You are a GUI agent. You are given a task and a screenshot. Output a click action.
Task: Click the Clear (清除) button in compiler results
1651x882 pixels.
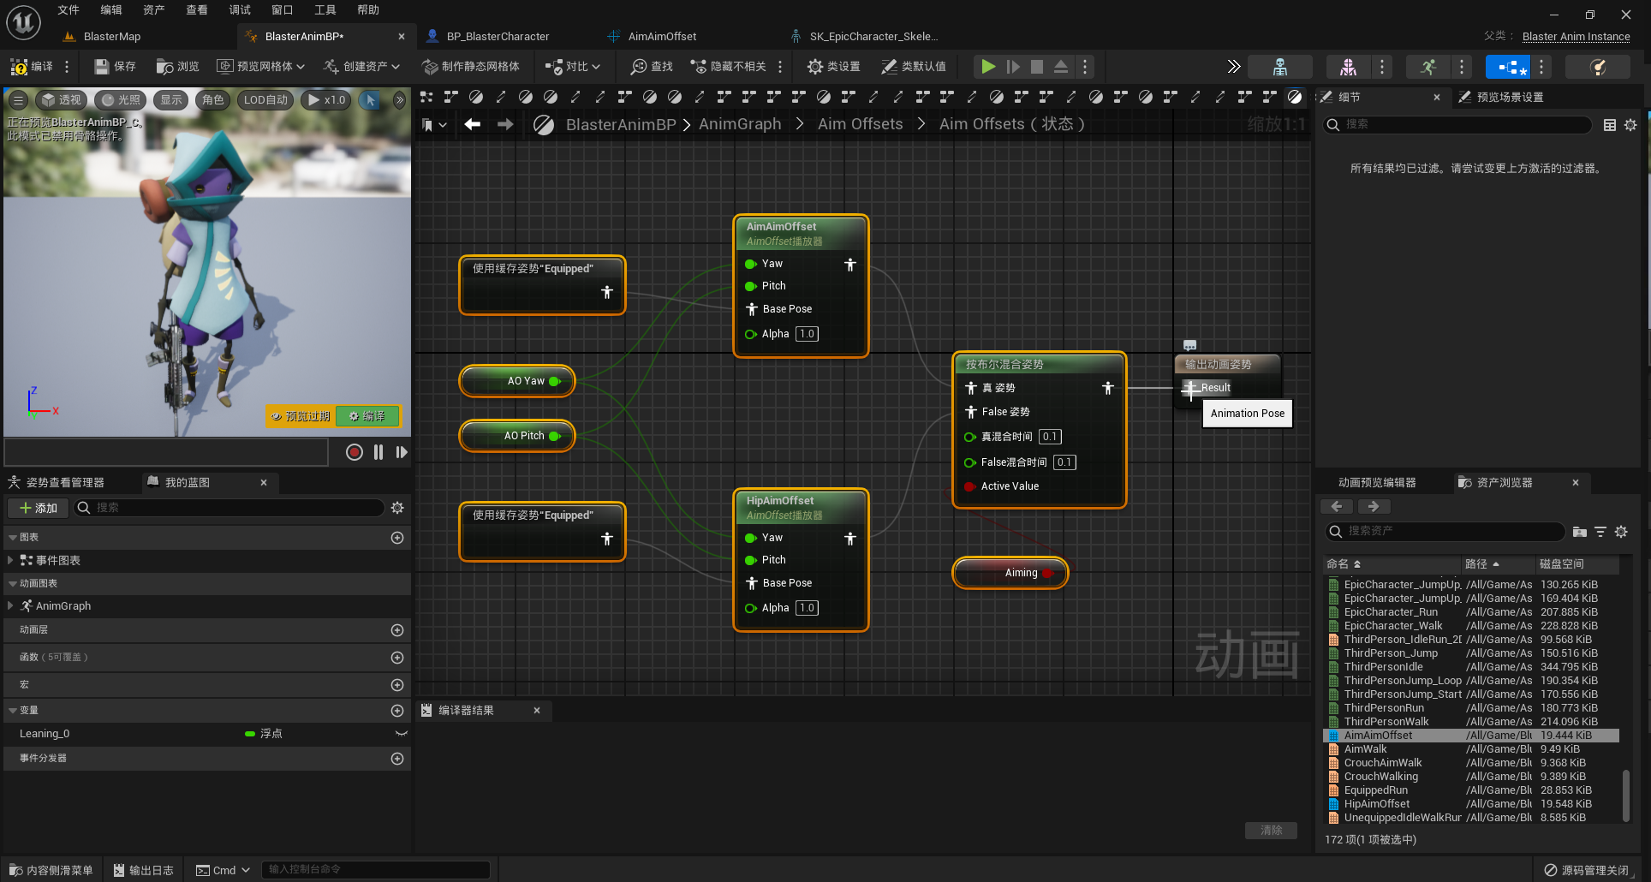click(x=1271, y=831)
